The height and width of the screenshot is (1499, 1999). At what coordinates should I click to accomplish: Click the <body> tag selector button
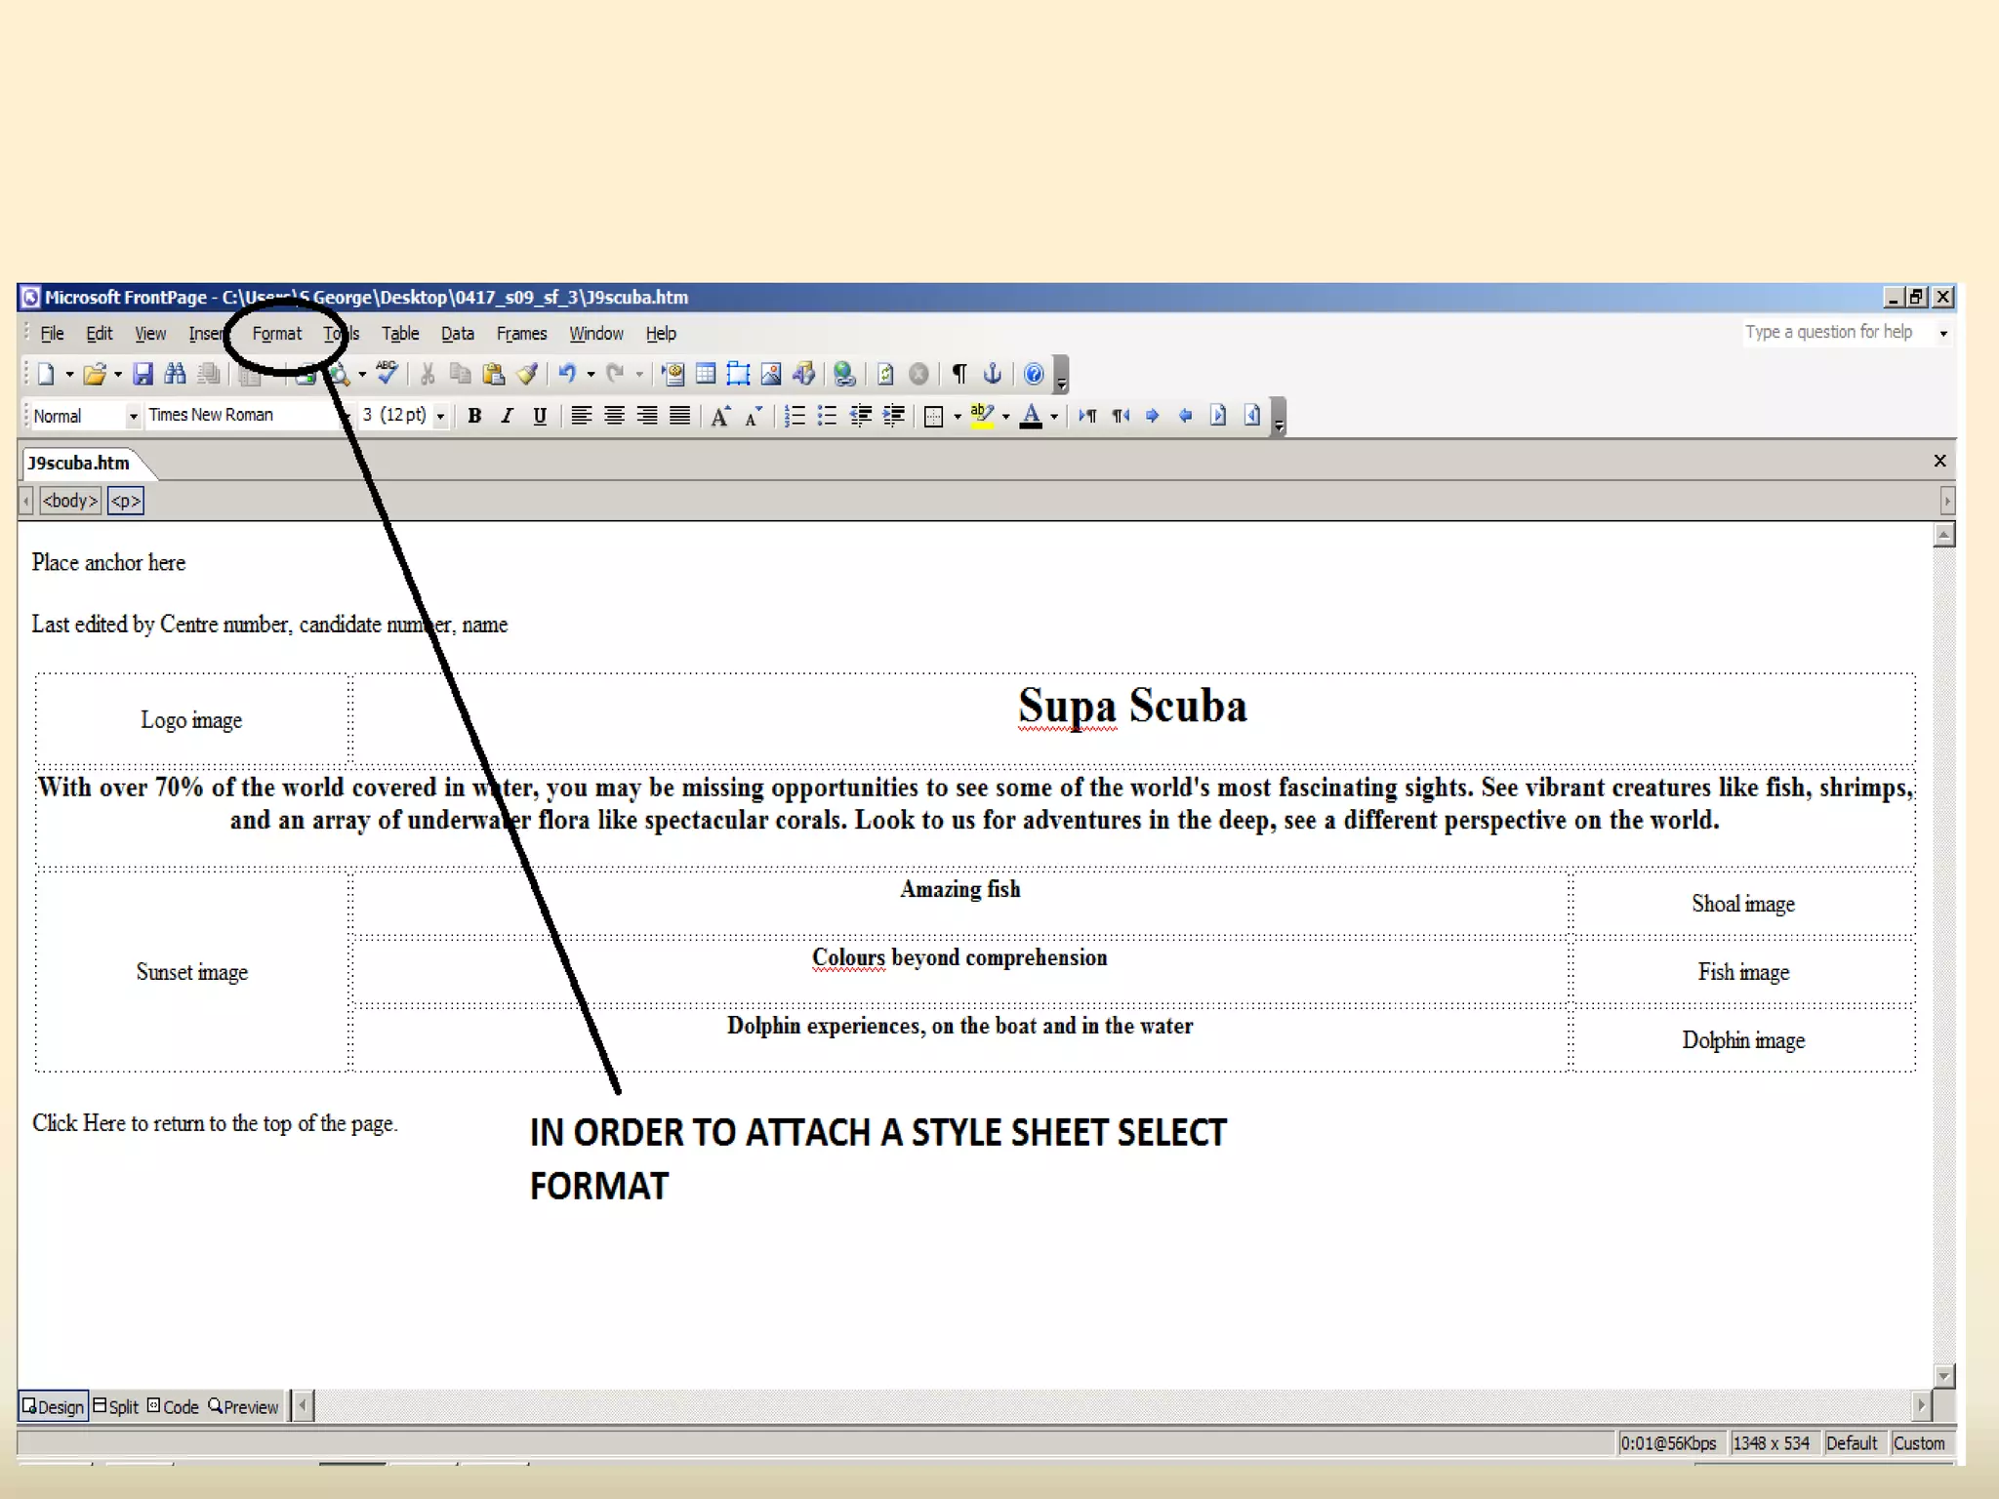tap(70, 501)
